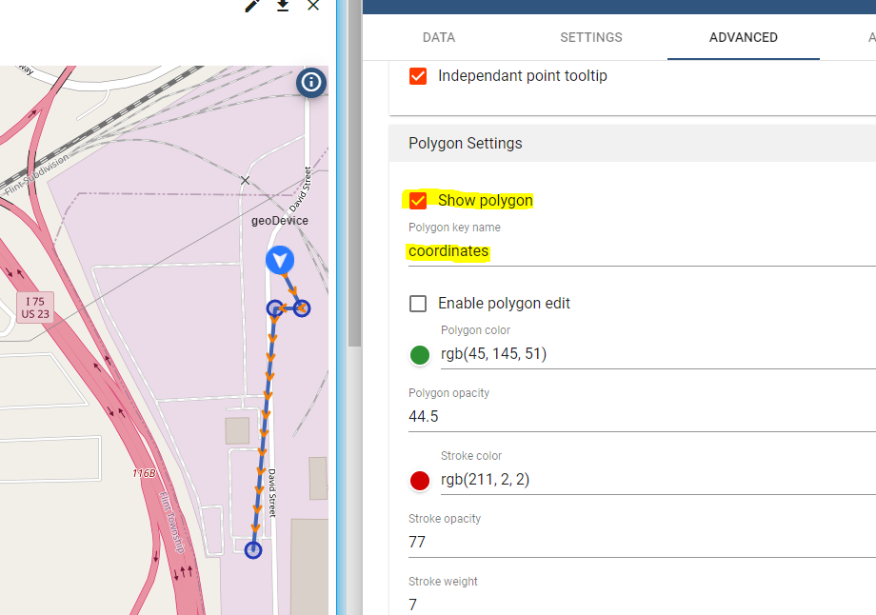Viewport: 876px width, 615px height.
Task: Open the green polygon color swatch
Action: point(420,355)
